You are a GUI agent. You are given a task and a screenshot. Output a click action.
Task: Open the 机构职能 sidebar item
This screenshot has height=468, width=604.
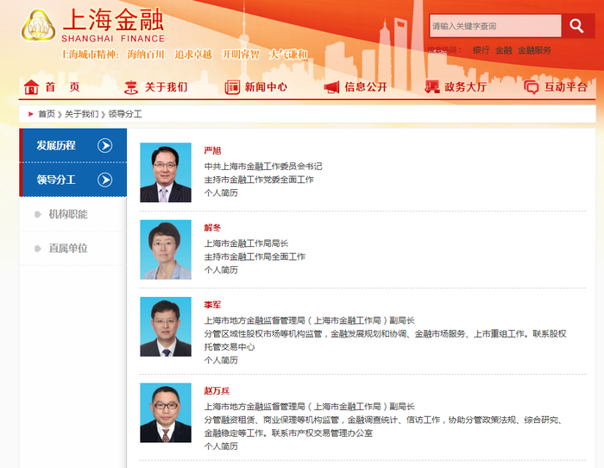[67, 214]
